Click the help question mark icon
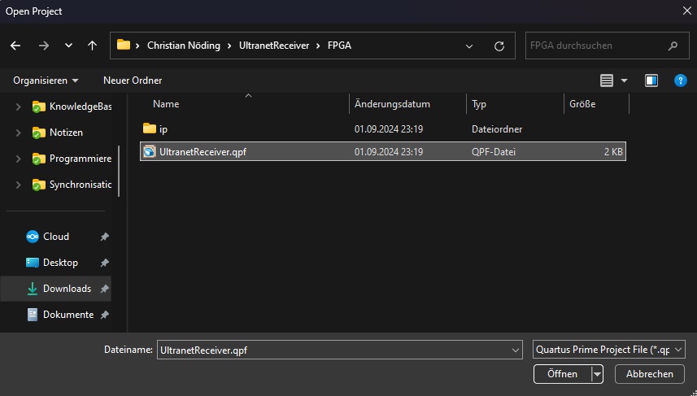The width and height of the screenshot is (697, 396). coord(680,81)
